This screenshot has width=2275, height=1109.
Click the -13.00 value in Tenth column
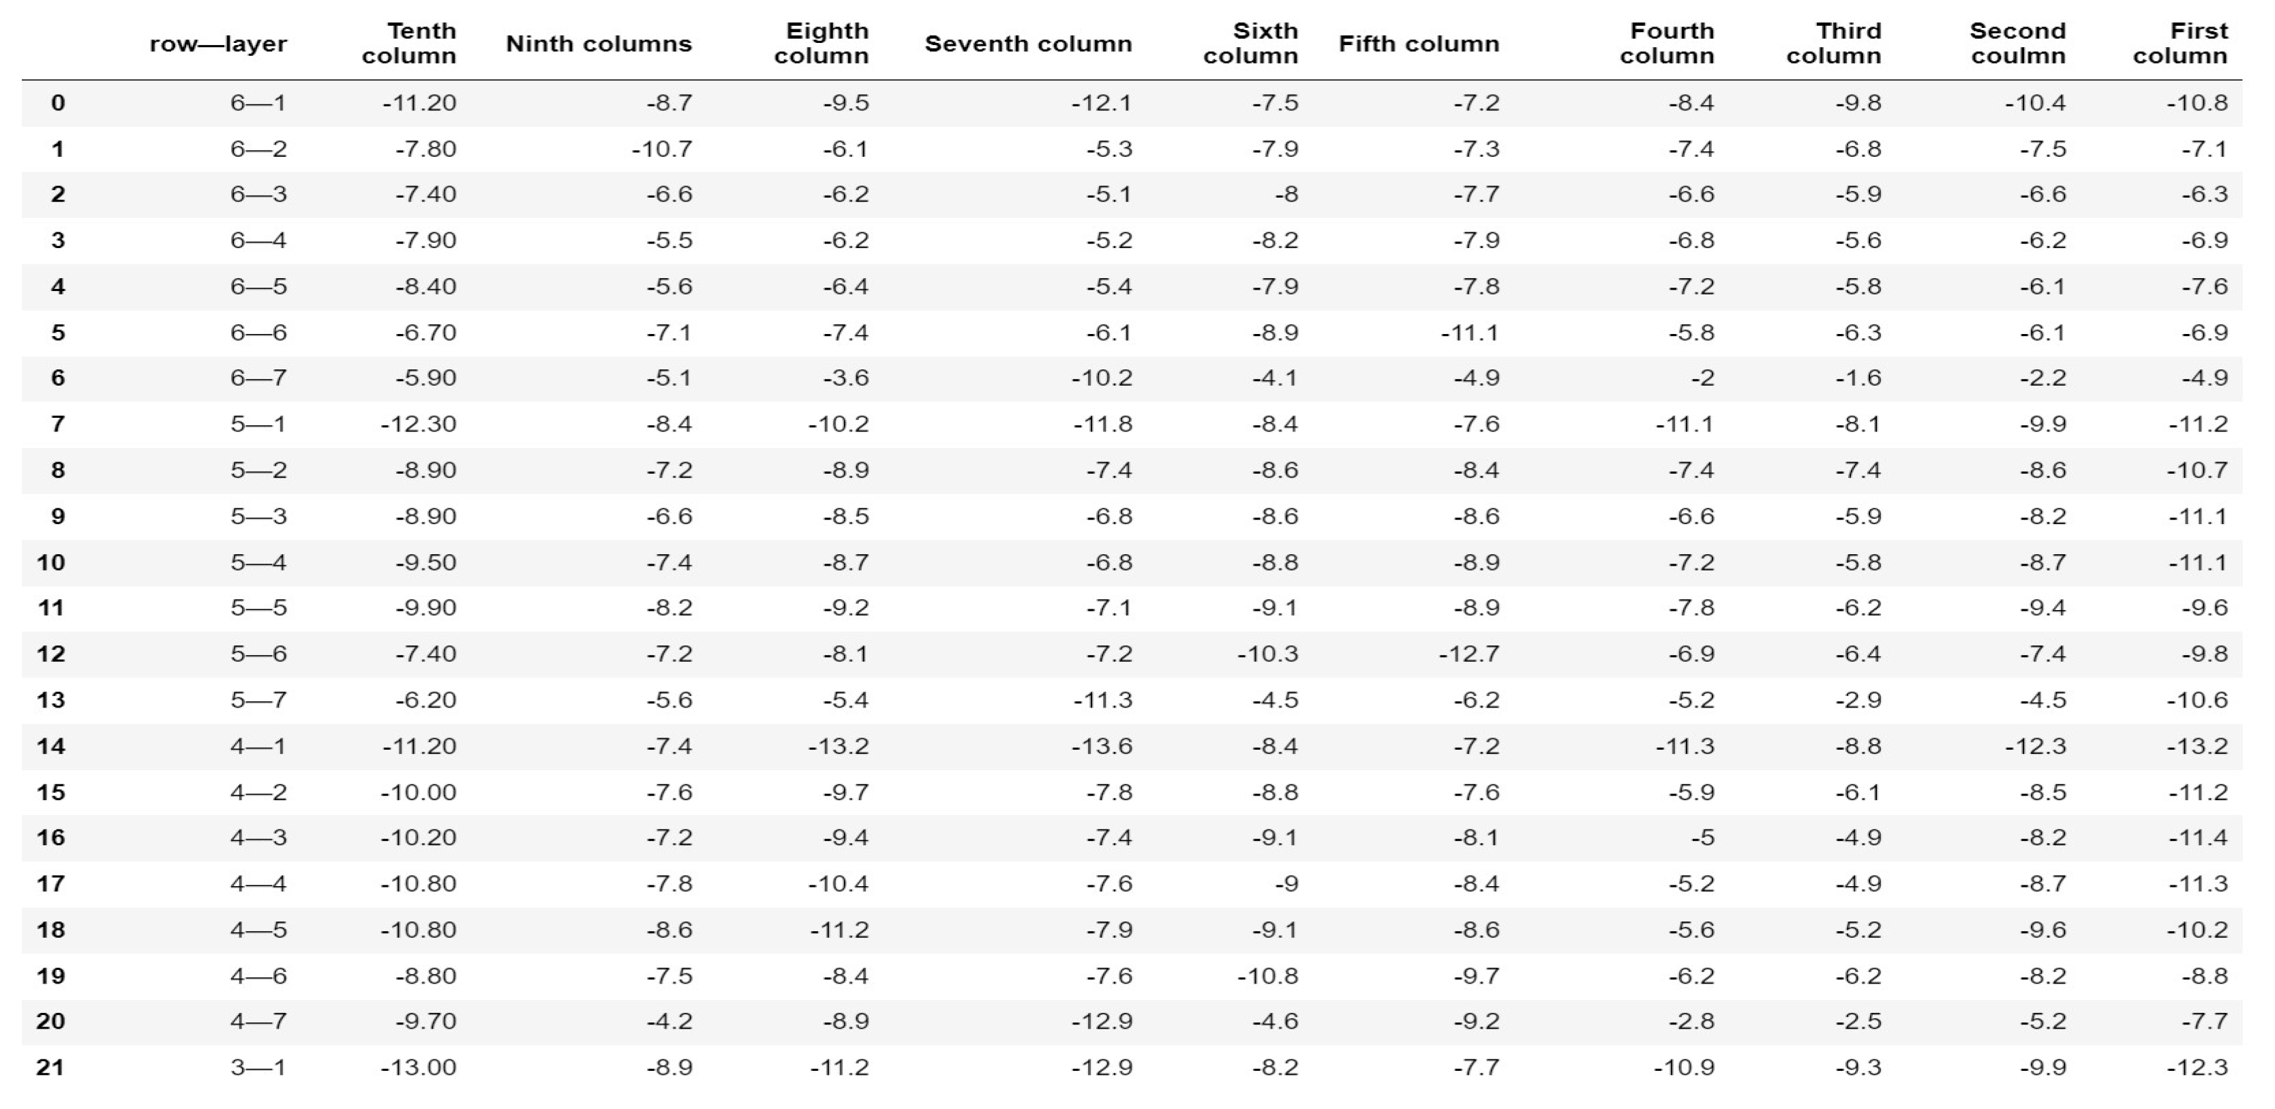[x=418, y=1067]
